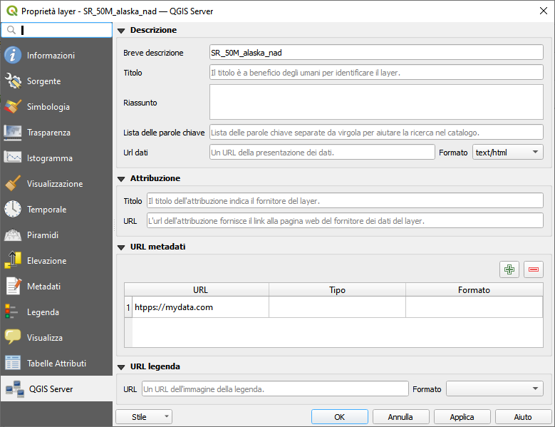
Task: Select the https://mydata.com cell
Action: tap(200, 307)
